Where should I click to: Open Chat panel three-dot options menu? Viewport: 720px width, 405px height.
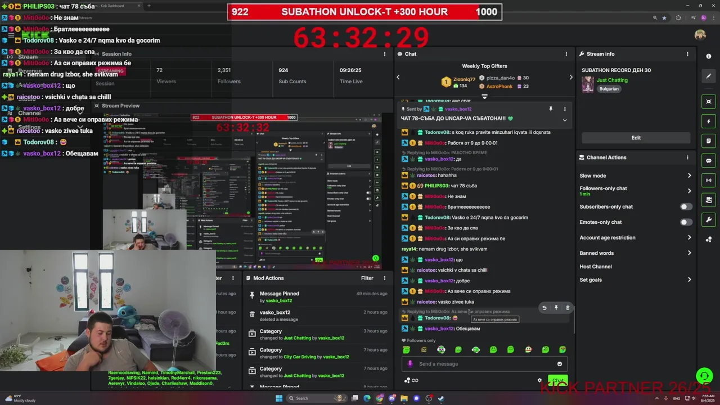pos(566,54)
